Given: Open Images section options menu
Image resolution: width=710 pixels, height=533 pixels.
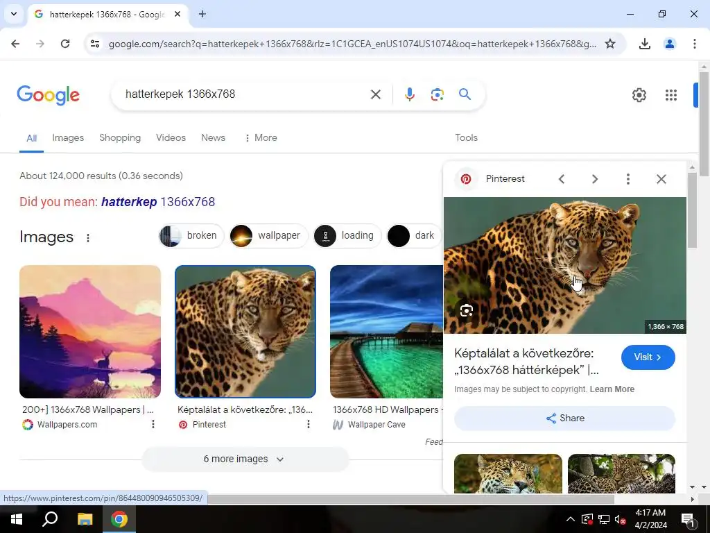Looking at the screenshot, I should click(x=88, y=237).
